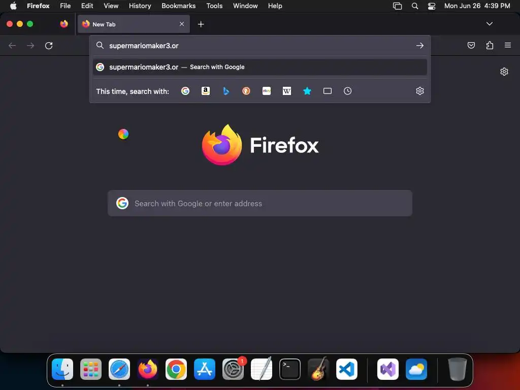Open the Save to Pocket button
The image size is (520, 390).
[471, 45]
